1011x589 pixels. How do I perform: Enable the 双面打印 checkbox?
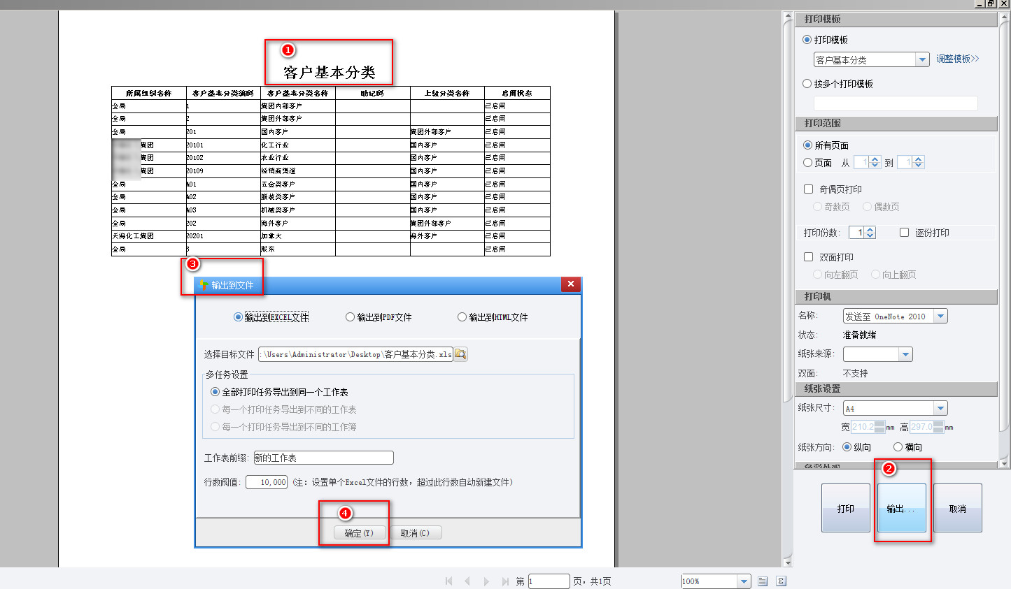point(809,257)
